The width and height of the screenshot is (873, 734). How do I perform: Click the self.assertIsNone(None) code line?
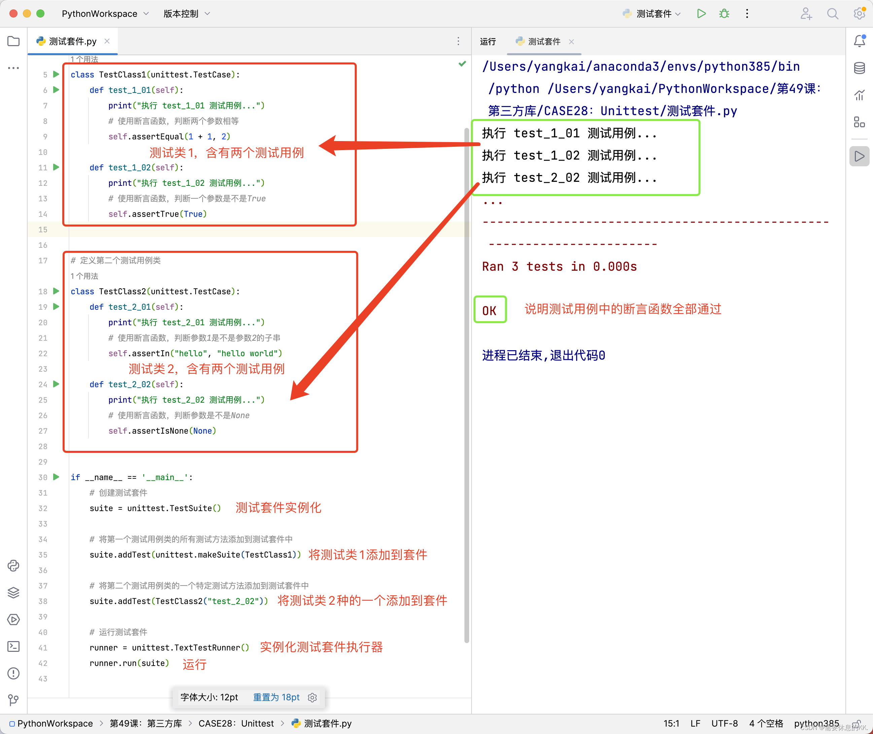point(162,431)
